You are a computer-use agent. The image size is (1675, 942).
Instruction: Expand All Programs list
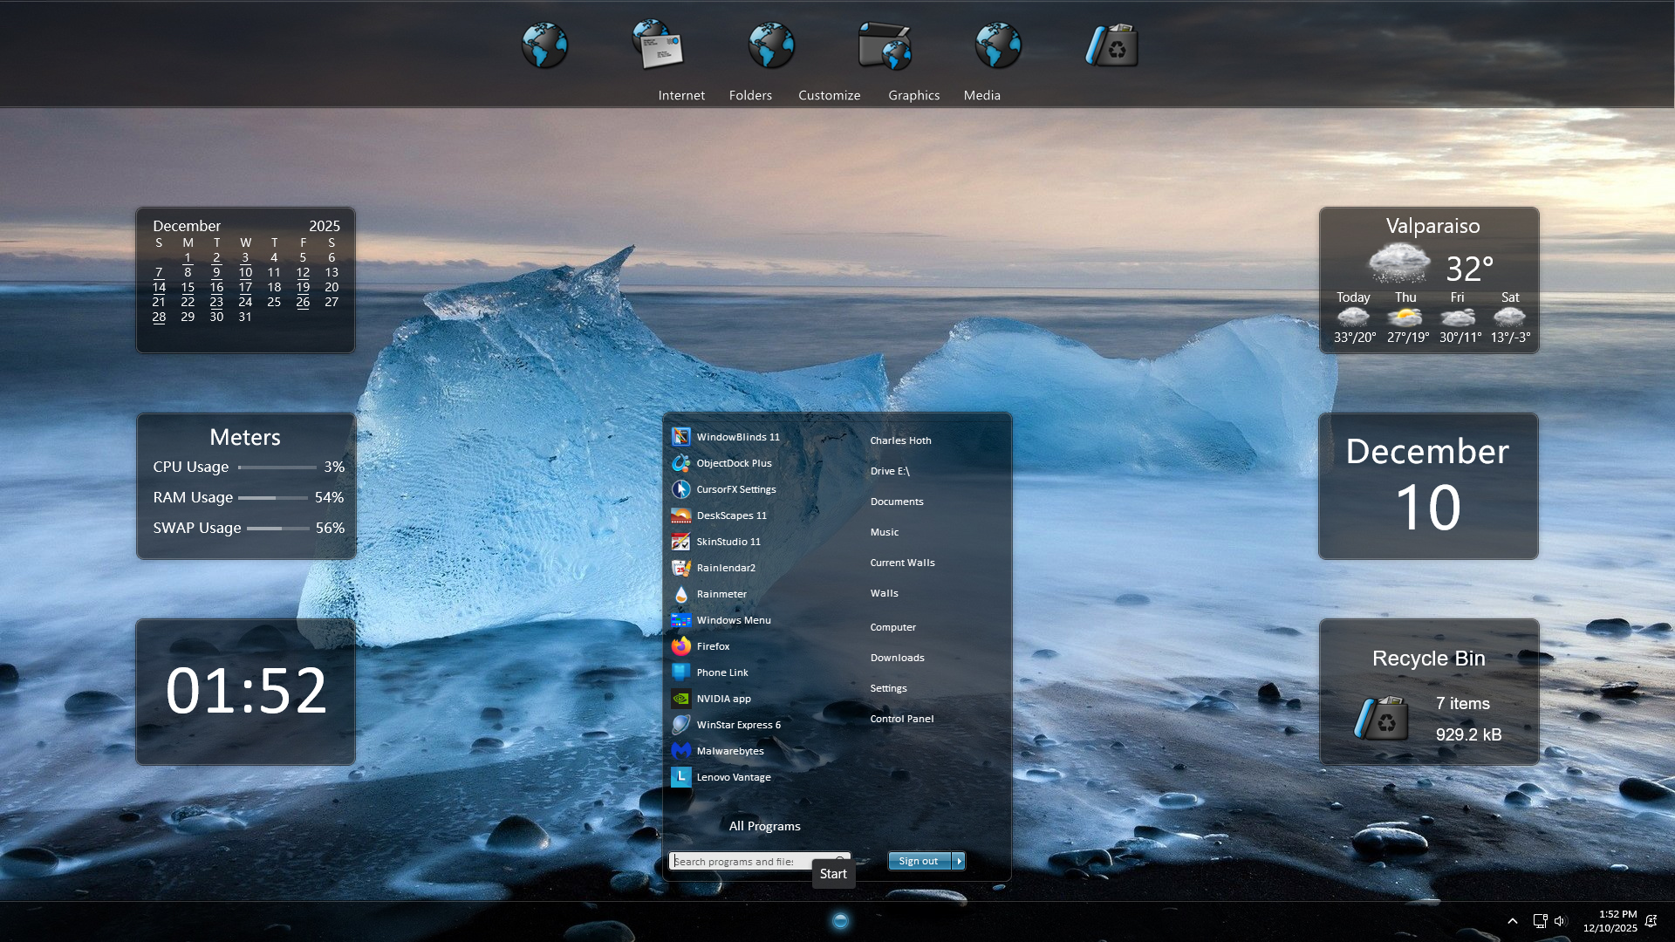click(764, 826)
